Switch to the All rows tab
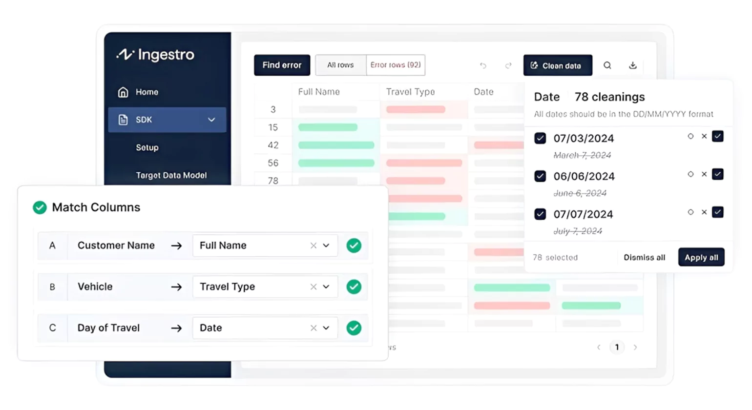Viewport: 752px width, 410px height. pos(340,65)
